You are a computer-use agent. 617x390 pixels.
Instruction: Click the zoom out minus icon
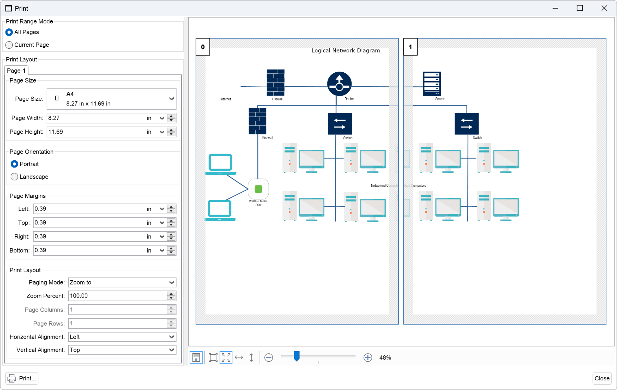coord(269,358)
